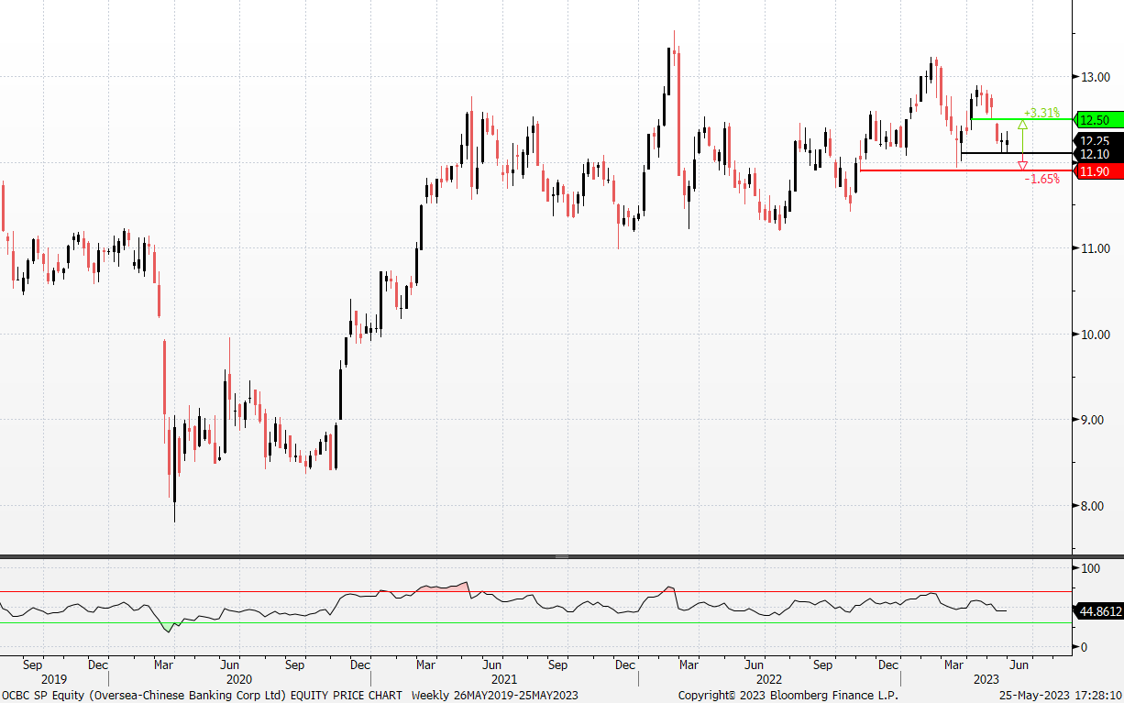Click the green upward arrow marker

click(1022, 124)
